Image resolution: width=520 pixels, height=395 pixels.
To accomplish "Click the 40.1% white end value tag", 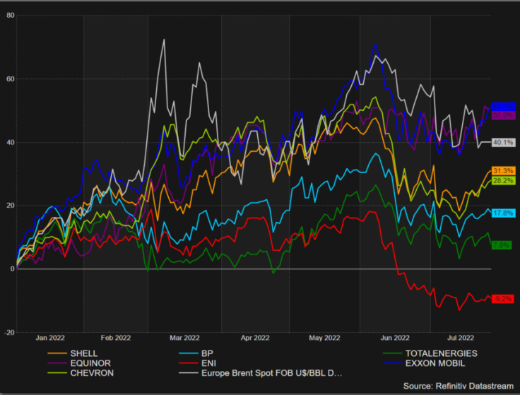I will click(503, 143).
